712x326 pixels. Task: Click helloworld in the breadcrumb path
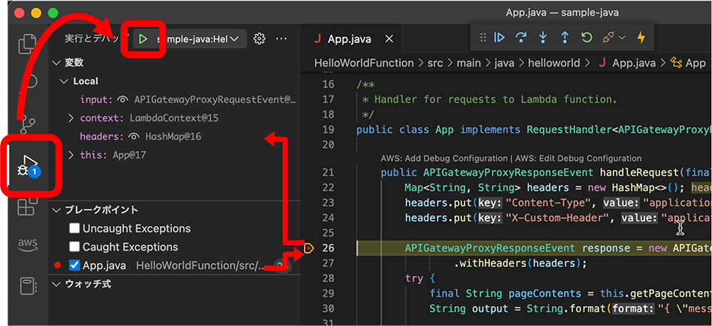[x=553, y=63]
